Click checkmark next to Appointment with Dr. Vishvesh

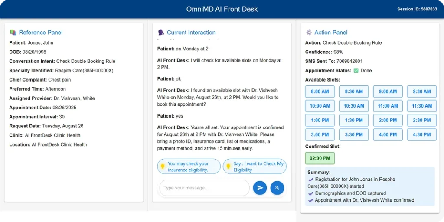pyautogui.click(x=310, y=200)
